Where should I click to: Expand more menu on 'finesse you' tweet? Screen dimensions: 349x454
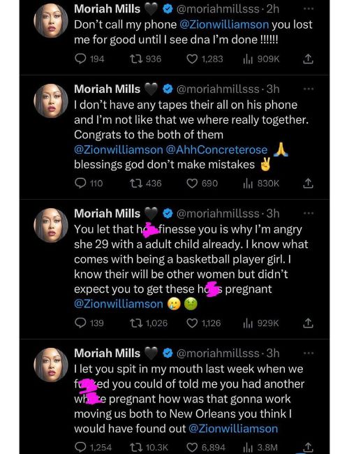tap(309, 214)
